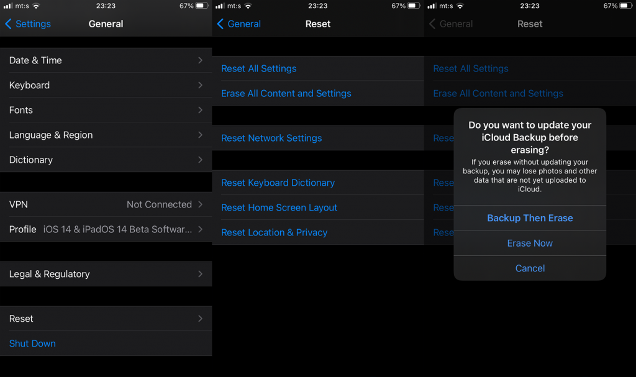Viewport: 636px width, 377px height.
Task: Tap Reset Location & Privacy
Action: click(274, 232)
